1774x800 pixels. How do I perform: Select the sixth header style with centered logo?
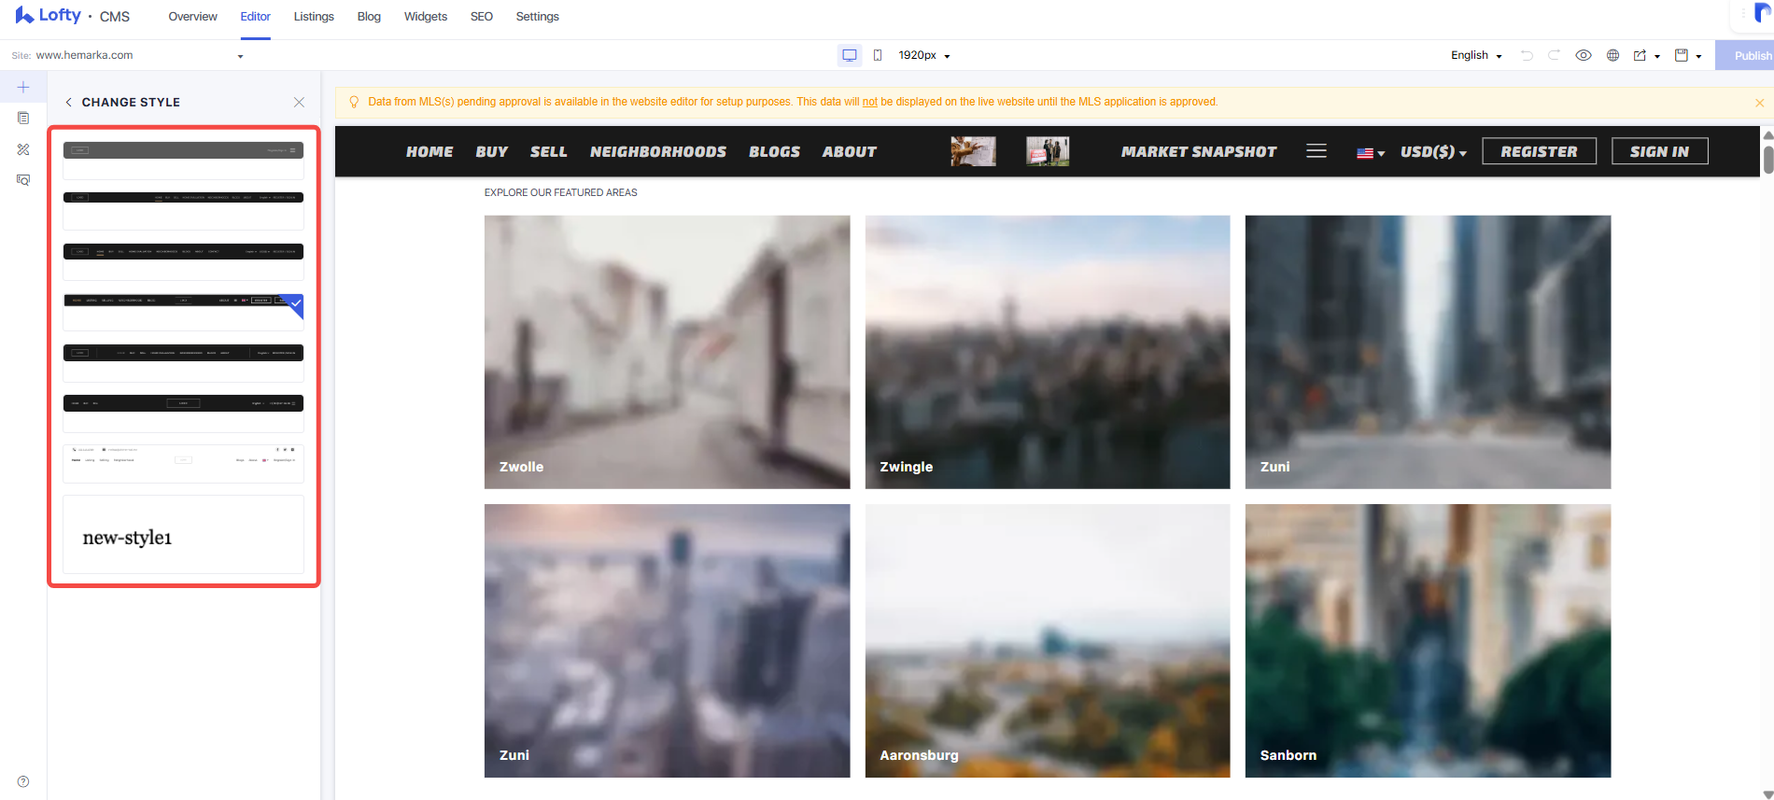(183, 414)
